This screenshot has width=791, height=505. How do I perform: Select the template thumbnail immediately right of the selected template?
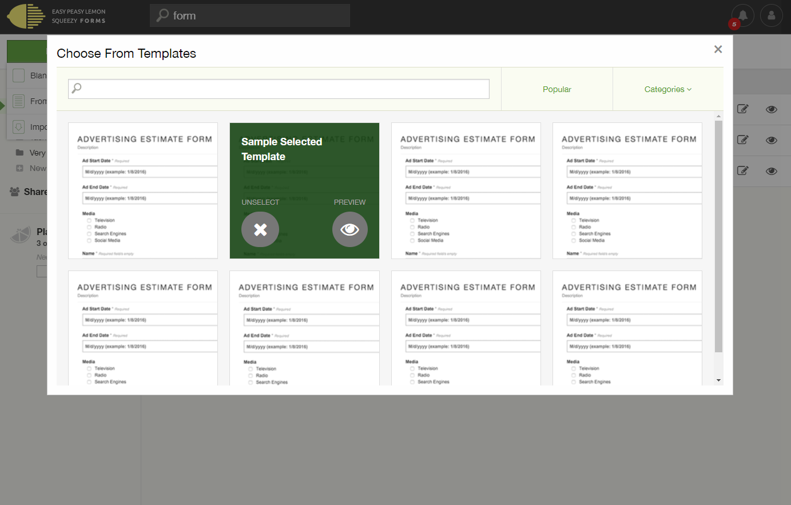click(466, 190)
